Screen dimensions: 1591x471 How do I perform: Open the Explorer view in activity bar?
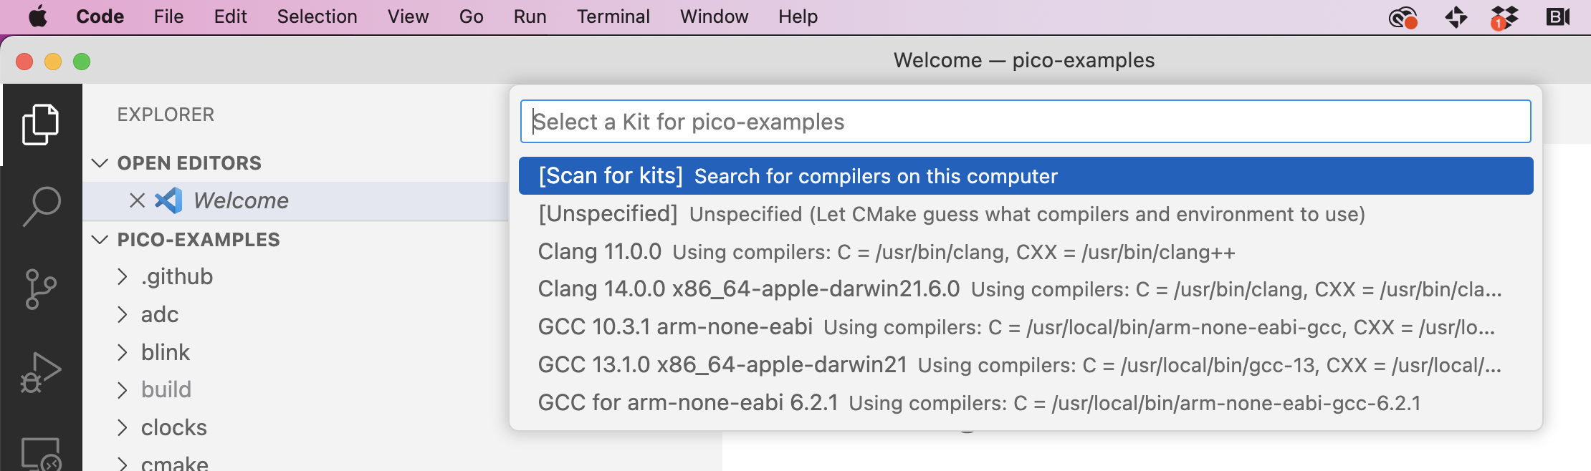click(x=41, y=125)
